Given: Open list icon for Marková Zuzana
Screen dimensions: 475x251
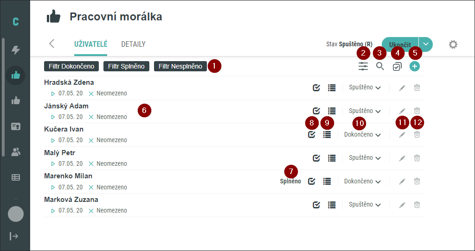Looking at the screenshot, I should [x=332, y=205].
